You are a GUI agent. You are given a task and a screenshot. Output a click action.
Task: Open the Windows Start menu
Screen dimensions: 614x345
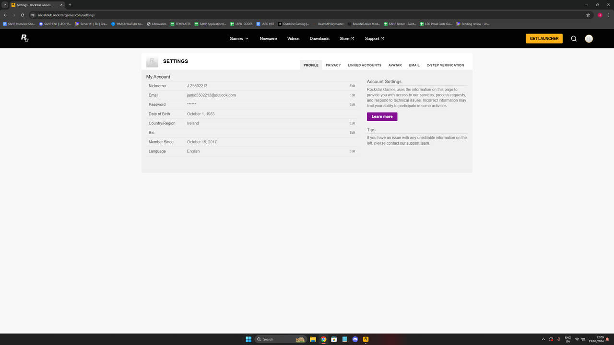pyautogui.click(x=248, y=339)
